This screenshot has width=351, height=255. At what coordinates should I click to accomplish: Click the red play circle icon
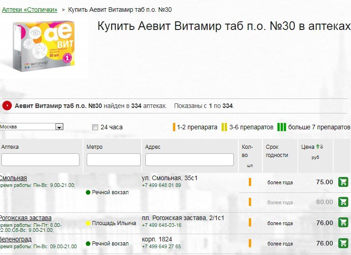[x=7, y=106]
